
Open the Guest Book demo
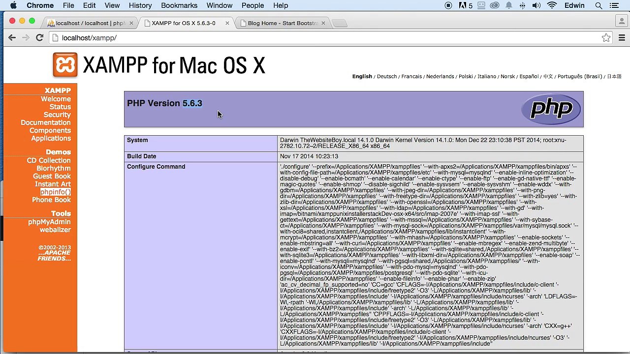(x=52, y=176)
